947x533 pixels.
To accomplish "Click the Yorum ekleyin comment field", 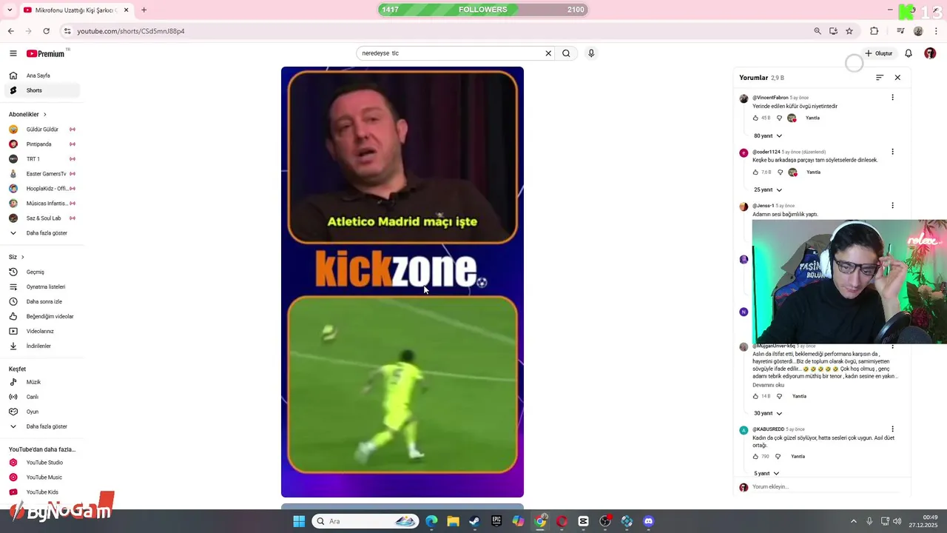I will coord(825,487).
